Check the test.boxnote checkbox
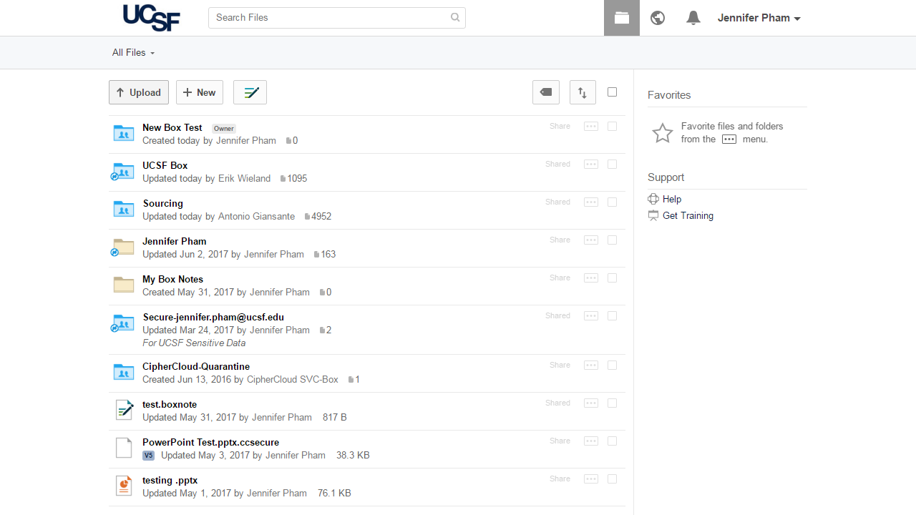 tap(612, 403)
